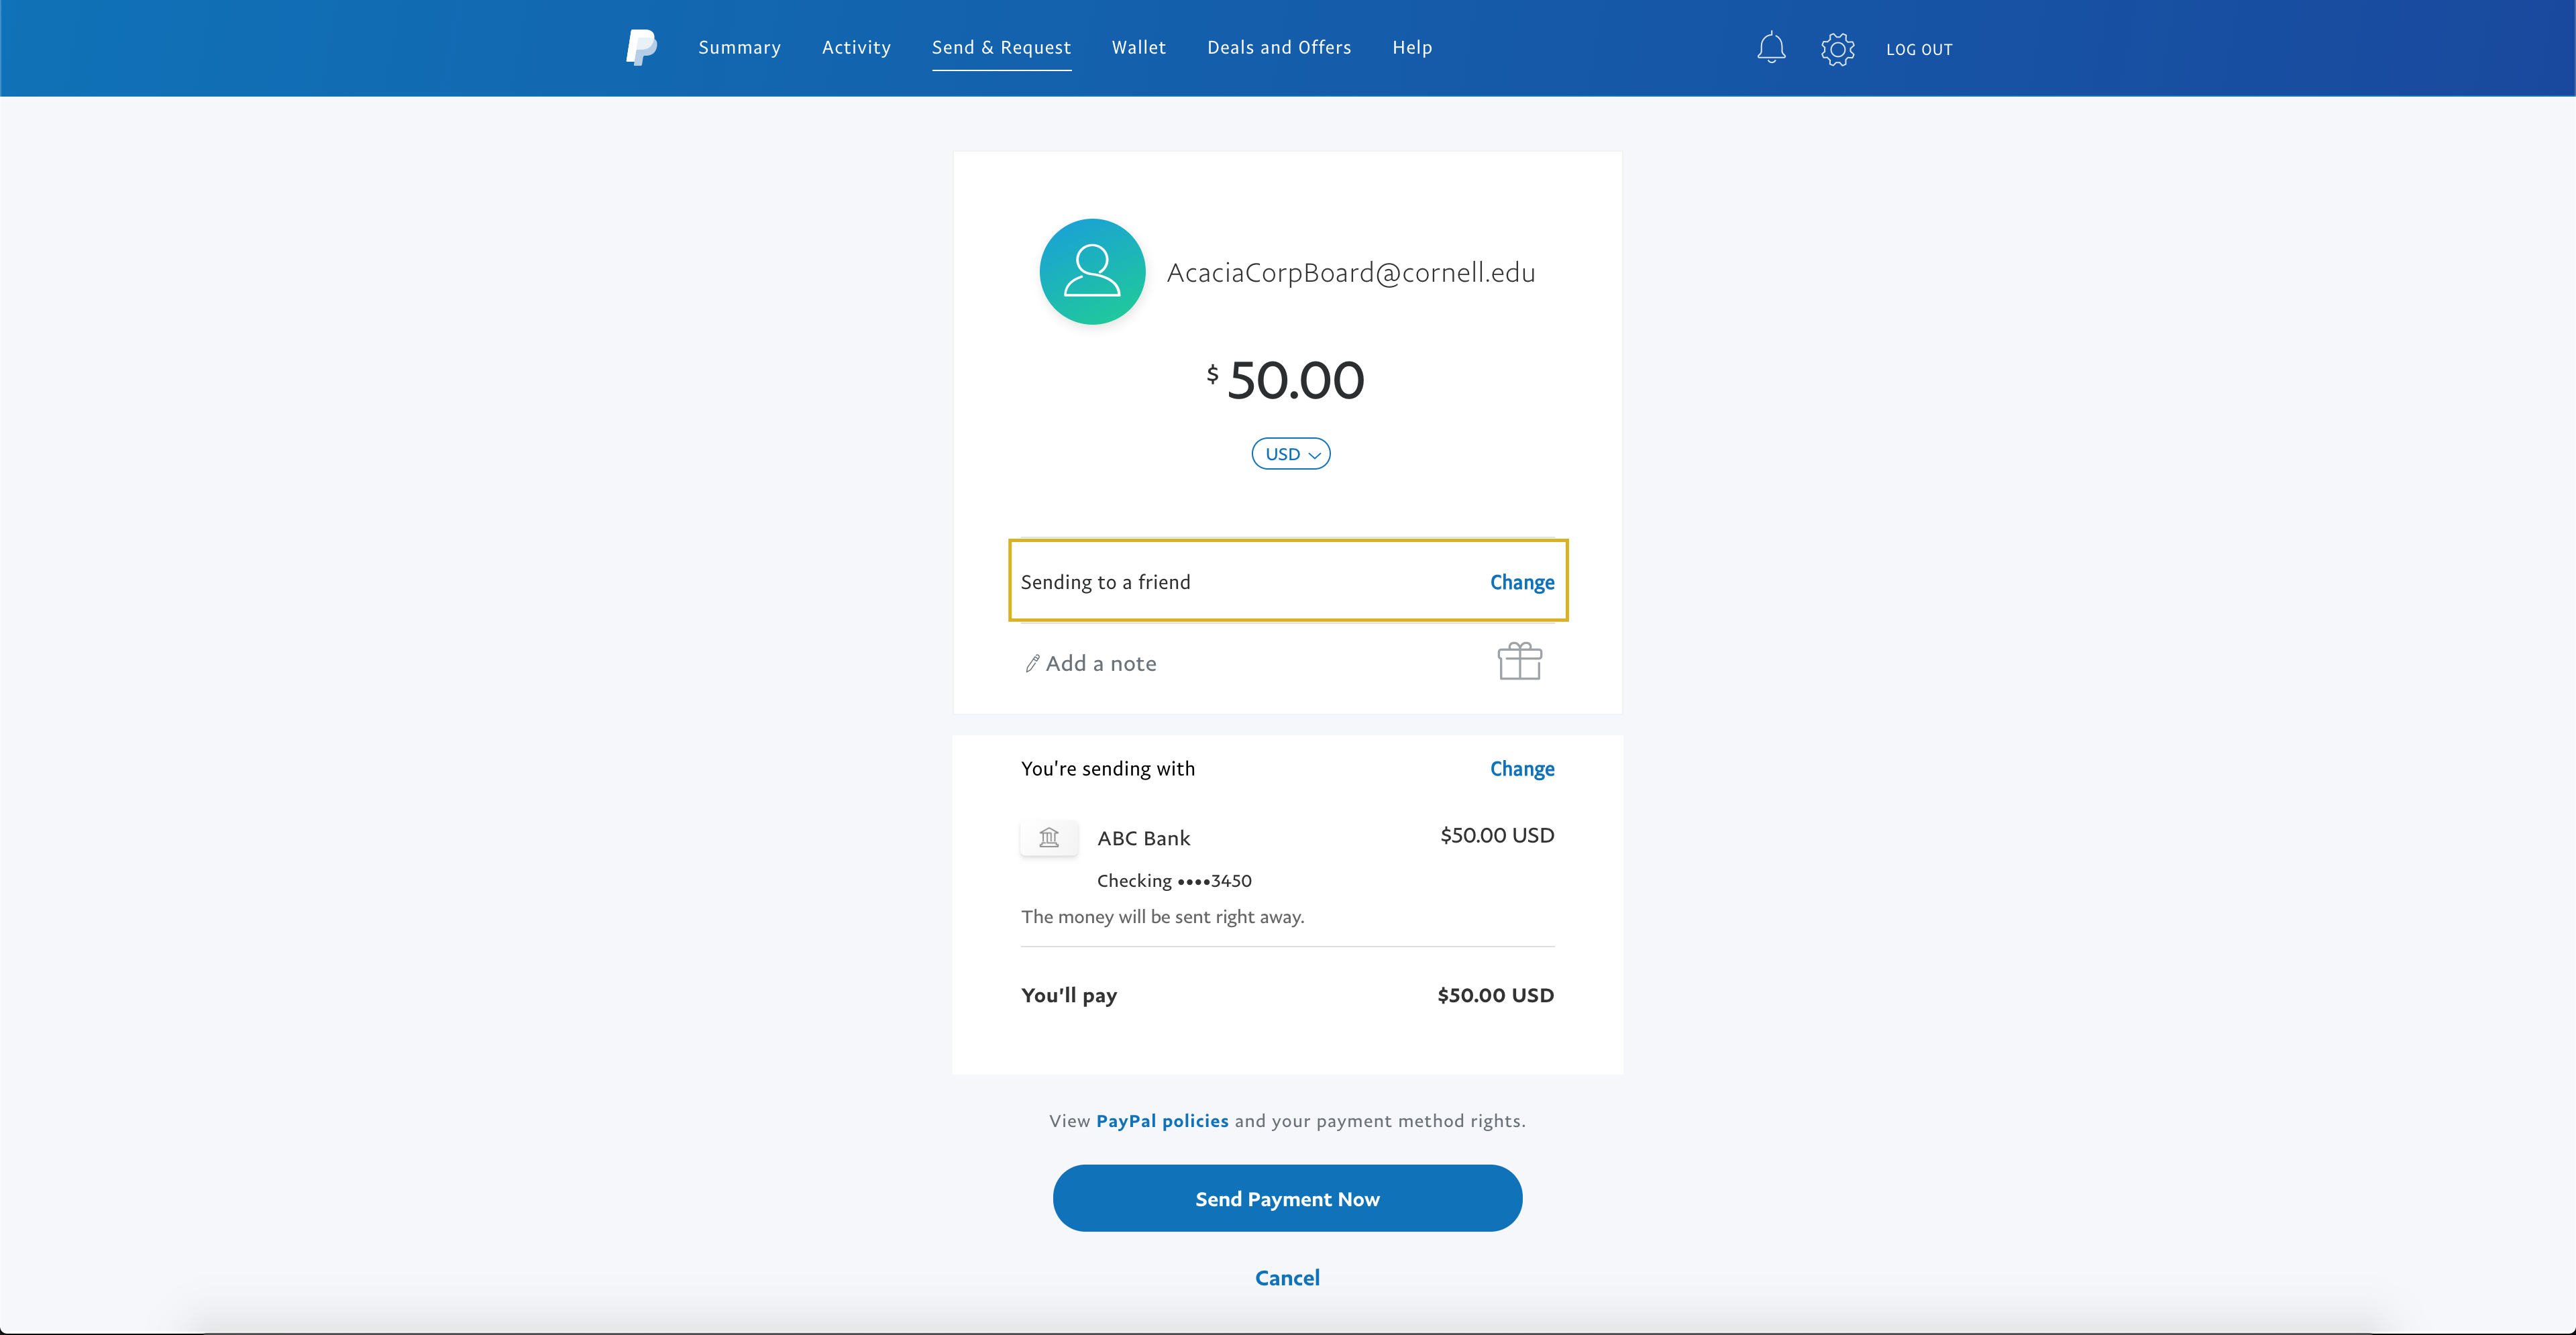2576x1335 pixels.
Task: Click PayPal policies hyperlink
Action: 1163,1120
